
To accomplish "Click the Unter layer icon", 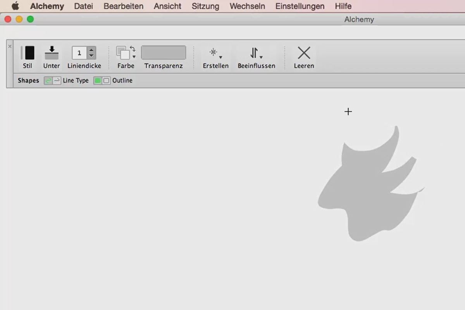I will (x=52, y=53).
